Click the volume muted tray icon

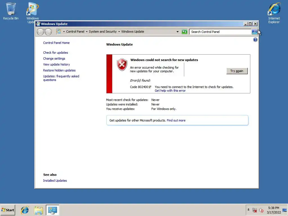click(x=261, y=210)
